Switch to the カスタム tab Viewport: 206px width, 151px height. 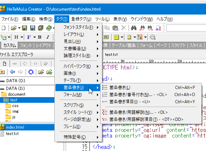pos(10,45)
